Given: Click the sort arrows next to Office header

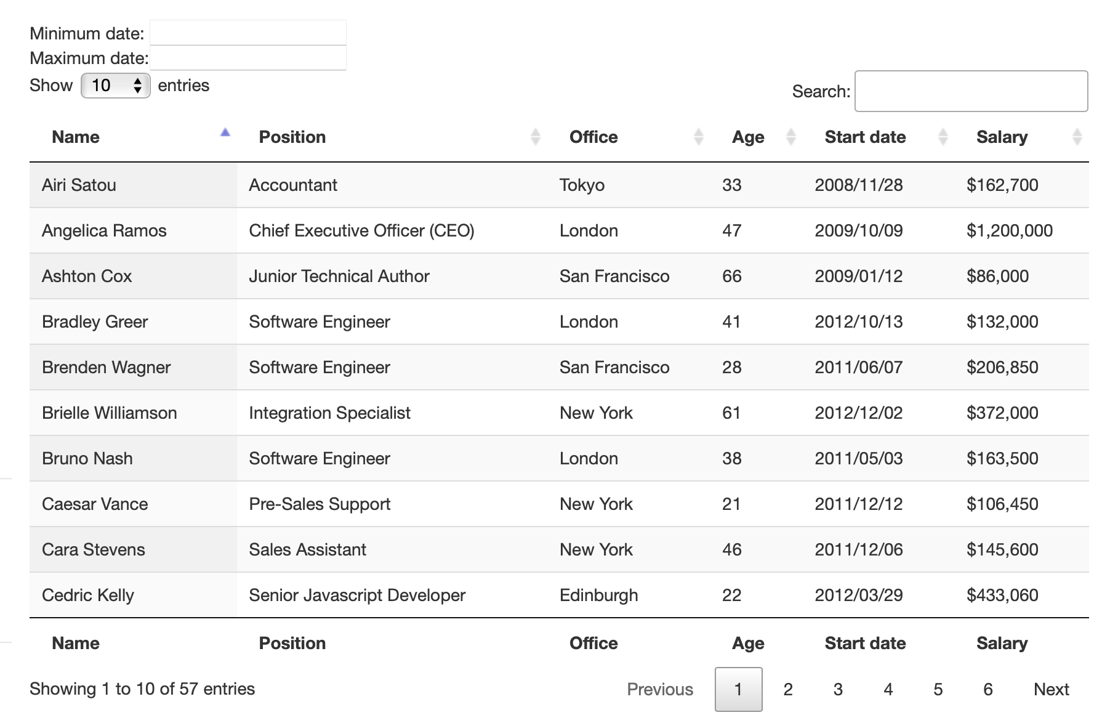Looking at the screenshot, I should tap(698, 137).
